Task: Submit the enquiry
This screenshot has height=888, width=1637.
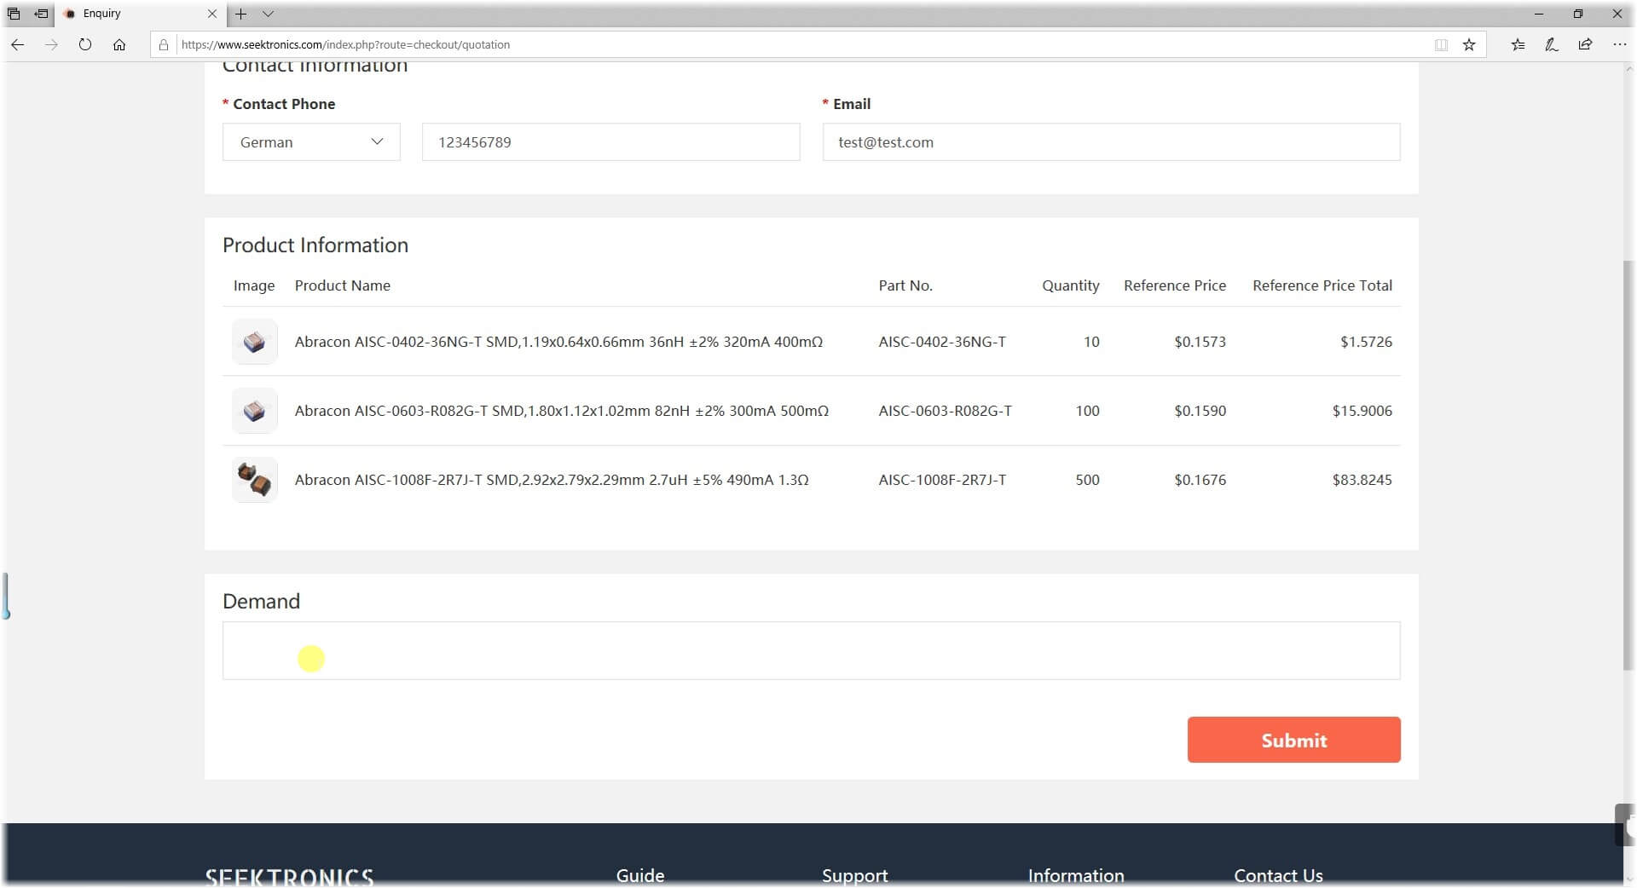Action: tap(1293, 740)
